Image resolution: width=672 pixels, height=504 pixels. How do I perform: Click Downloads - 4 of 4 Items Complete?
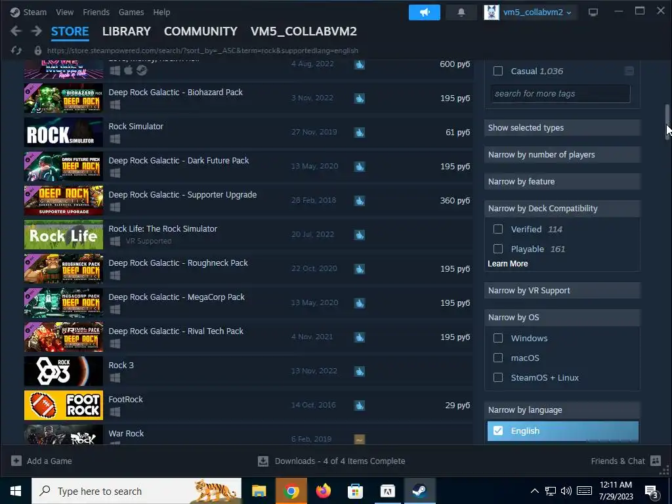pos(340,461)
